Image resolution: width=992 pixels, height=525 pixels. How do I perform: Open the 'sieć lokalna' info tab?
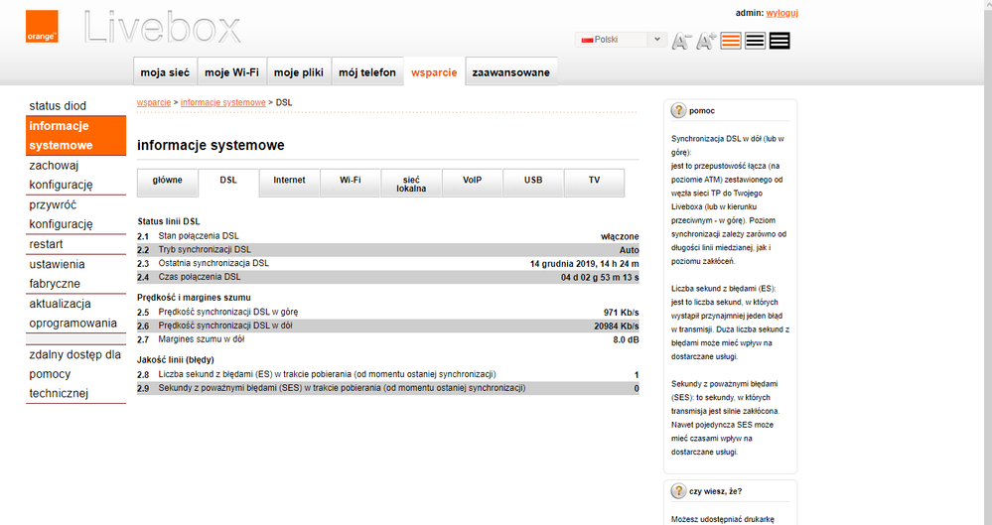tap(411, 184)
